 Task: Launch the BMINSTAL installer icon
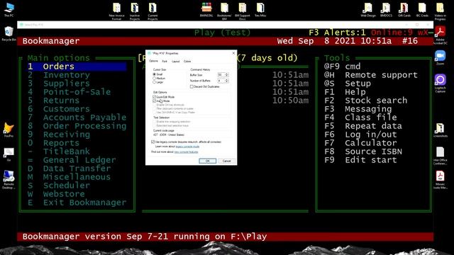206,10
